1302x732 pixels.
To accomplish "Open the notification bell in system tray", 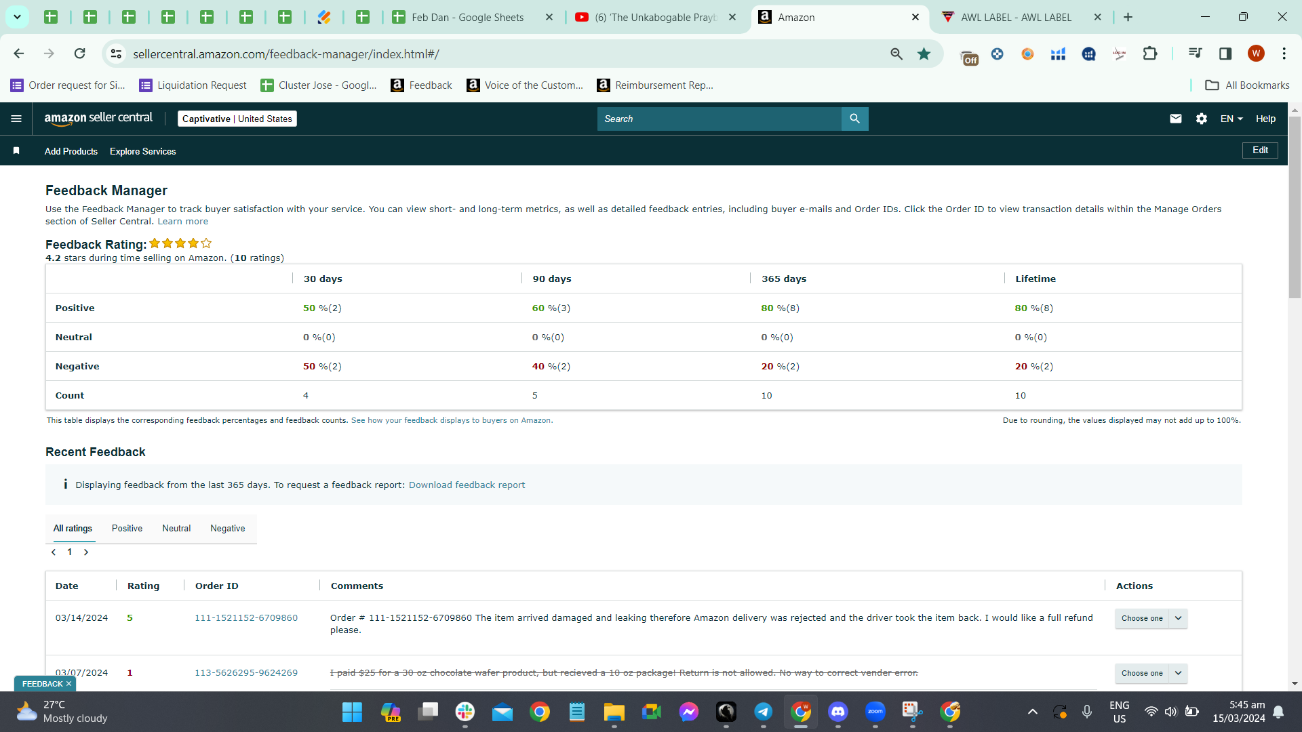I will (x=1278, y=712).
